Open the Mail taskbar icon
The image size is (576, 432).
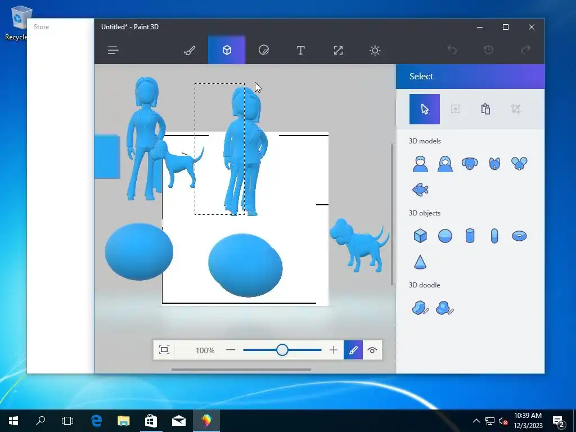click(178, 421)
